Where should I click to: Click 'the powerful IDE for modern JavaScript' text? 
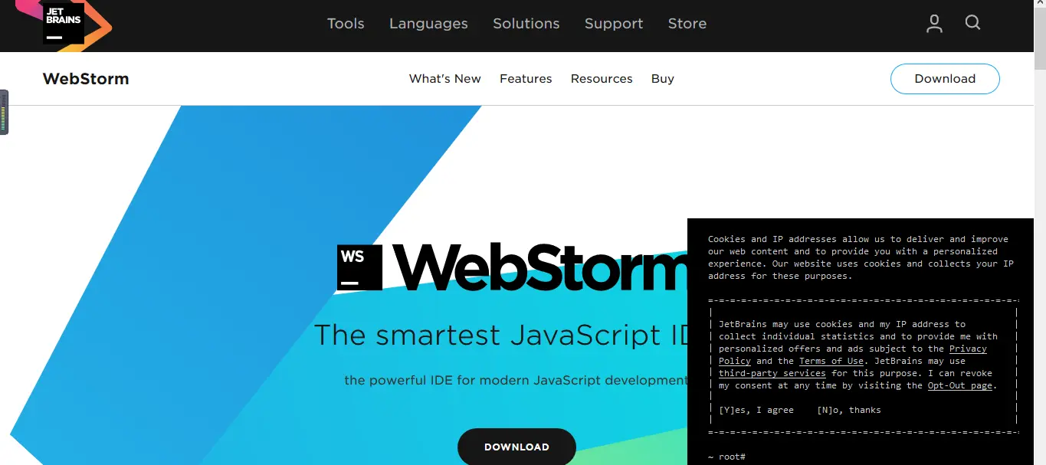coord(516,380)
